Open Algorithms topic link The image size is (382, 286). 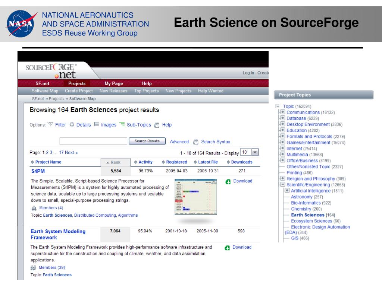pyautogui.click(x=128, y=215)
